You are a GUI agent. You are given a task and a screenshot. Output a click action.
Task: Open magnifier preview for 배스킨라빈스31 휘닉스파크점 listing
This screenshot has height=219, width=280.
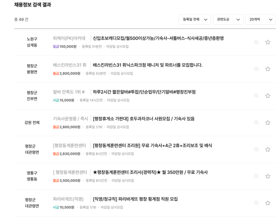point(256,69)
